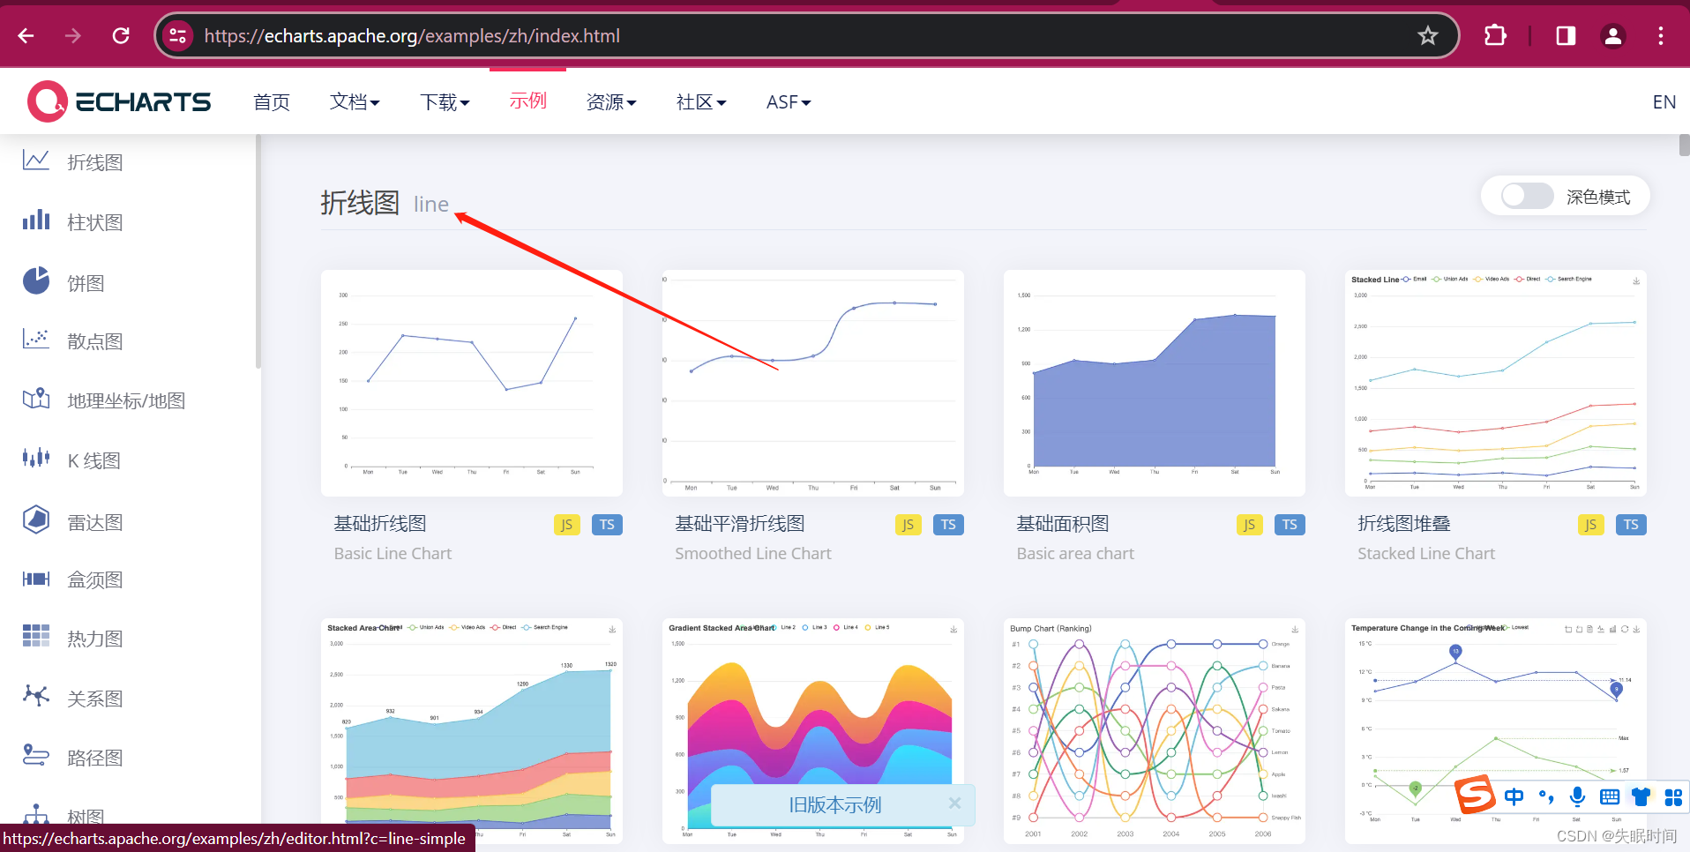The image size is (1690, 852).
Task: Click the 基础面积图 title
Action: (x=1063, y=524)
